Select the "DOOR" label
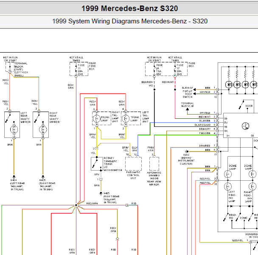The width and height of the screenshot is (258, 255). 249,106
